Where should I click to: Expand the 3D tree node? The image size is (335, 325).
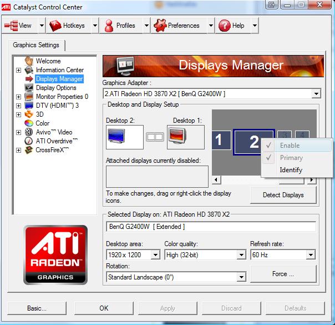[x=19, y=114]
